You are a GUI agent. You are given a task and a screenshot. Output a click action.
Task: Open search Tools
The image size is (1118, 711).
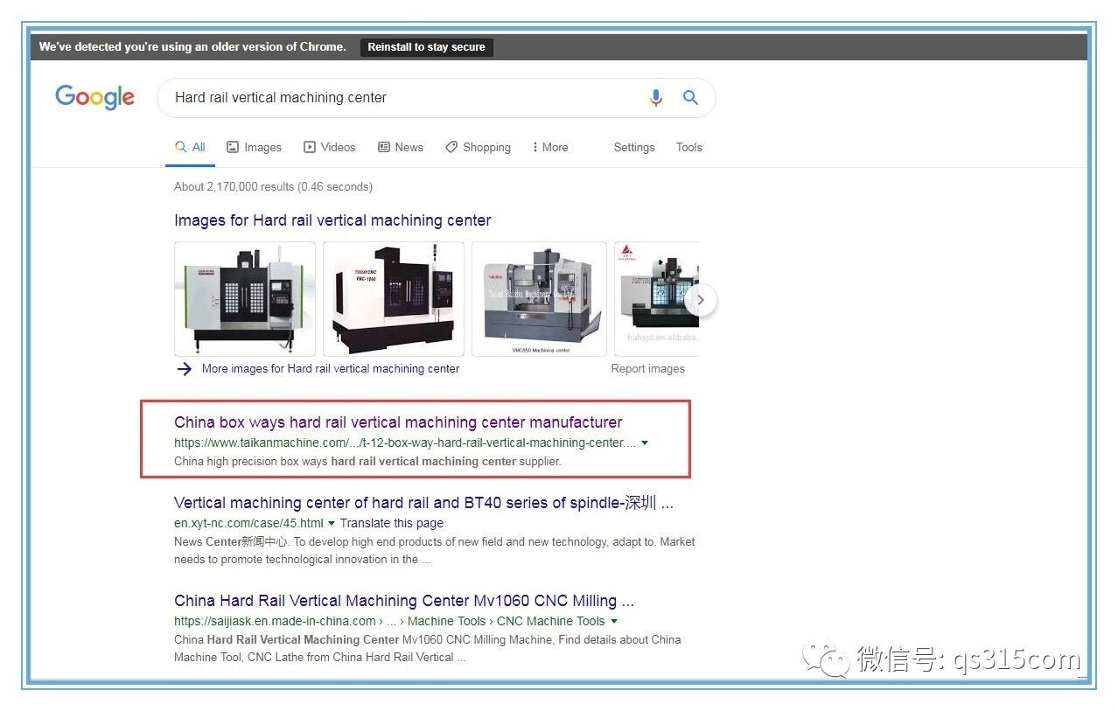(688, 147)
